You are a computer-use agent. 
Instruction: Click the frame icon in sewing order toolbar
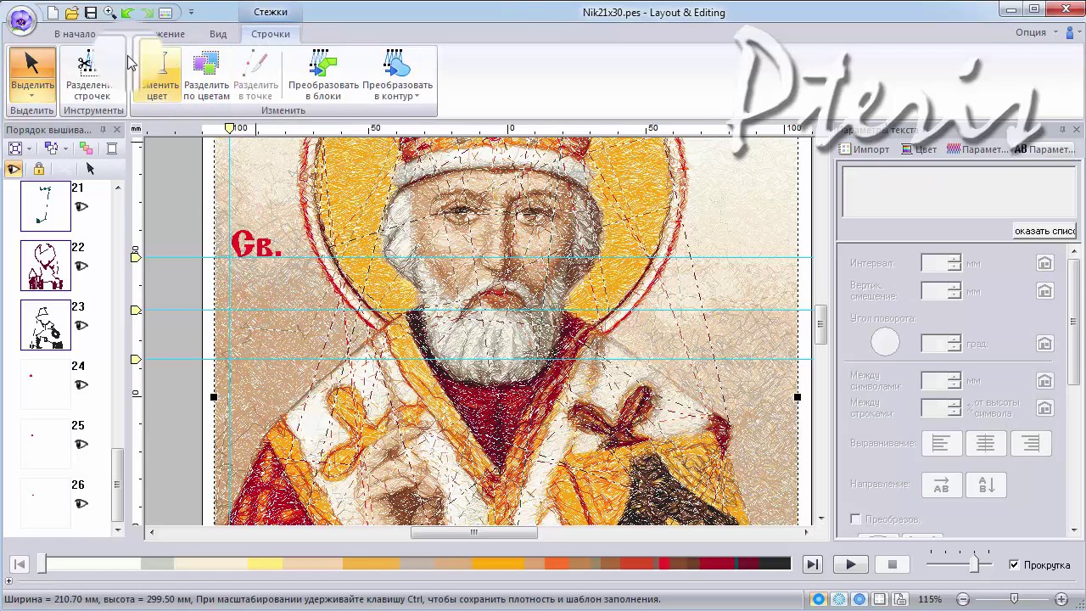111,149
